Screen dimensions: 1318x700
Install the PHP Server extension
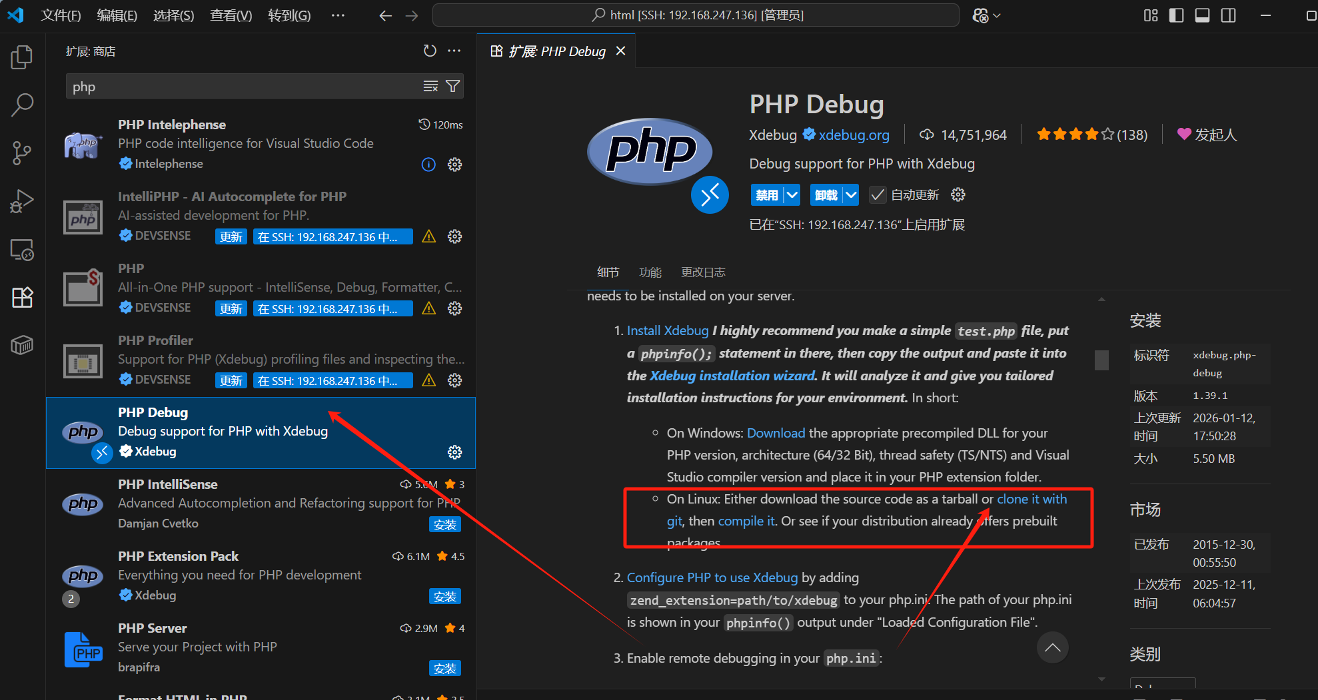click(445, 669)
